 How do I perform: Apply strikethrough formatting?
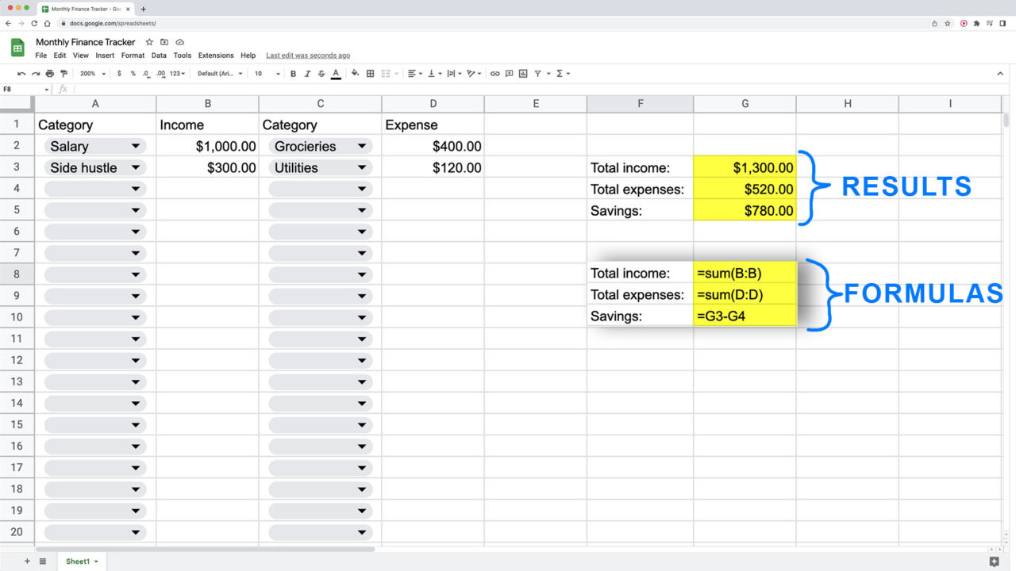click(x=321, y=73)
